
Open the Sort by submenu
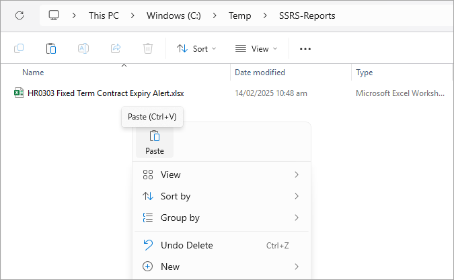tap(221, 196)
